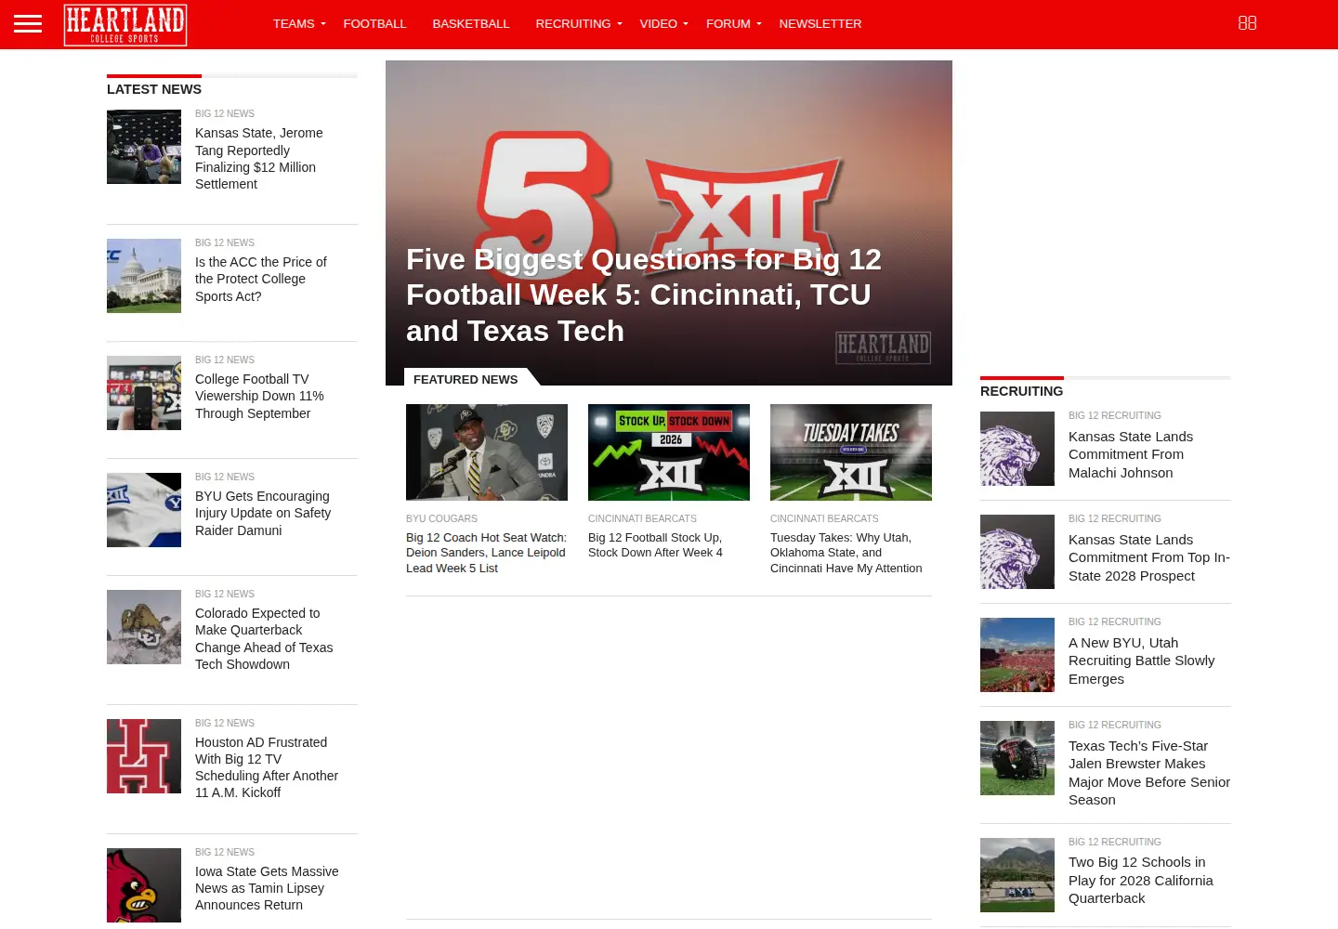Click the Texas Tech helmet thumbnail
1338x929 pixels.
point(1017,758)
